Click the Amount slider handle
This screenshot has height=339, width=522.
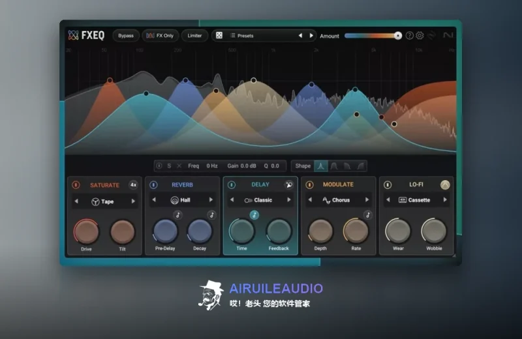(x=398, y=36)
